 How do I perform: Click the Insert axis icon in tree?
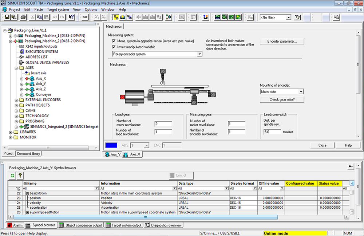coord(27,73)
